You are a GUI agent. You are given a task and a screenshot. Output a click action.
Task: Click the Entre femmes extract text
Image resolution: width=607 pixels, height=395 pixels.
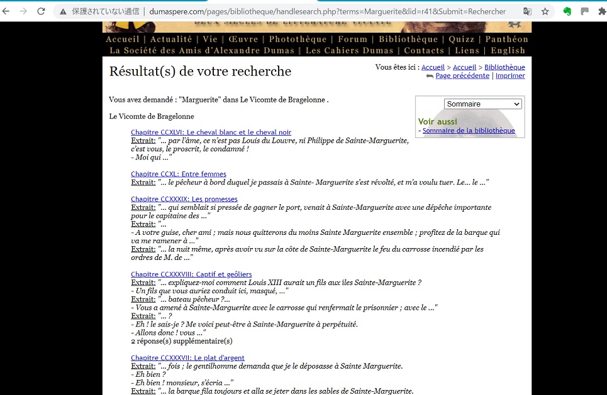pos(309,182)
